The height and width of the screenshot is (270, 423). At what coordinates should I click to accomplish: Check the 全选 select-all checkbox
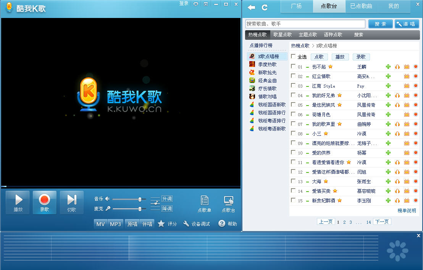point(293,57)
